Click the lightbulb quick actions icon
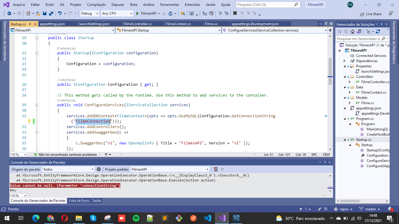 click(29, 121)
